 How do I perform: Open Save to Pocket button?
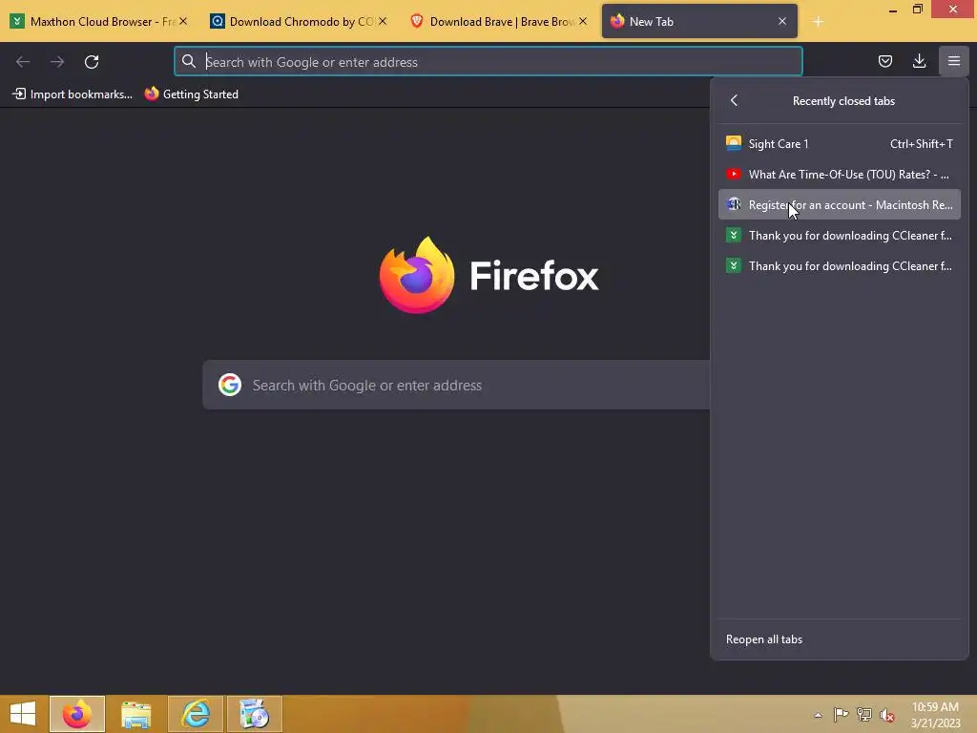pos(884,61)
